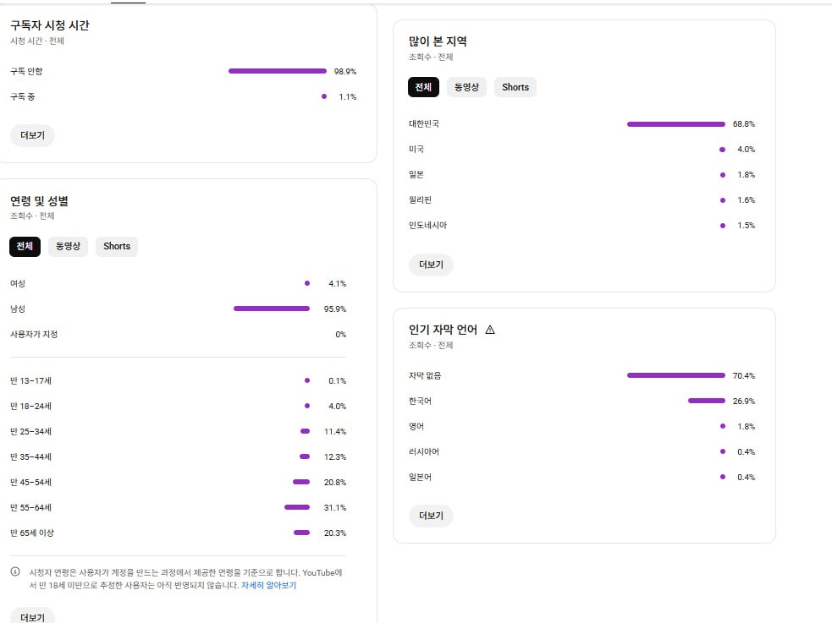Image resolution: width=832 pixels, height=623 pixels.
Task: Click 더보기 at the bottom of 연령 및 성별
Action: coord(32,617)
